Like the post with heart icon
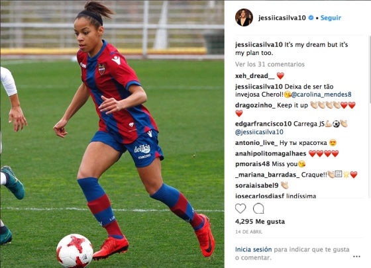The image size is (371, 268). (240, 208)
